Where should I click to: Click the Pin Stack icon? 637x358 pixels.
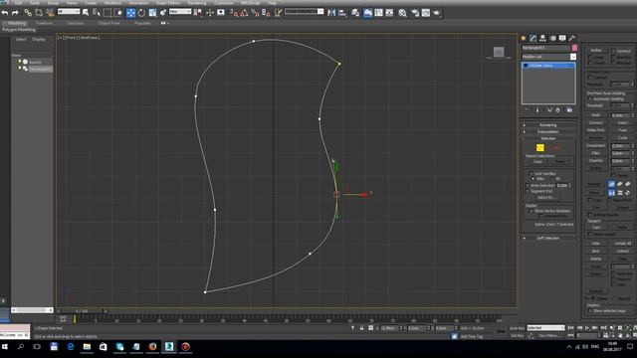pos(527,110)
